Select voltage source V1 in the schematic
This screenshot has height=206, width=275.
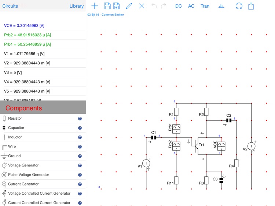pyautogui.click(x=146, y=163)
